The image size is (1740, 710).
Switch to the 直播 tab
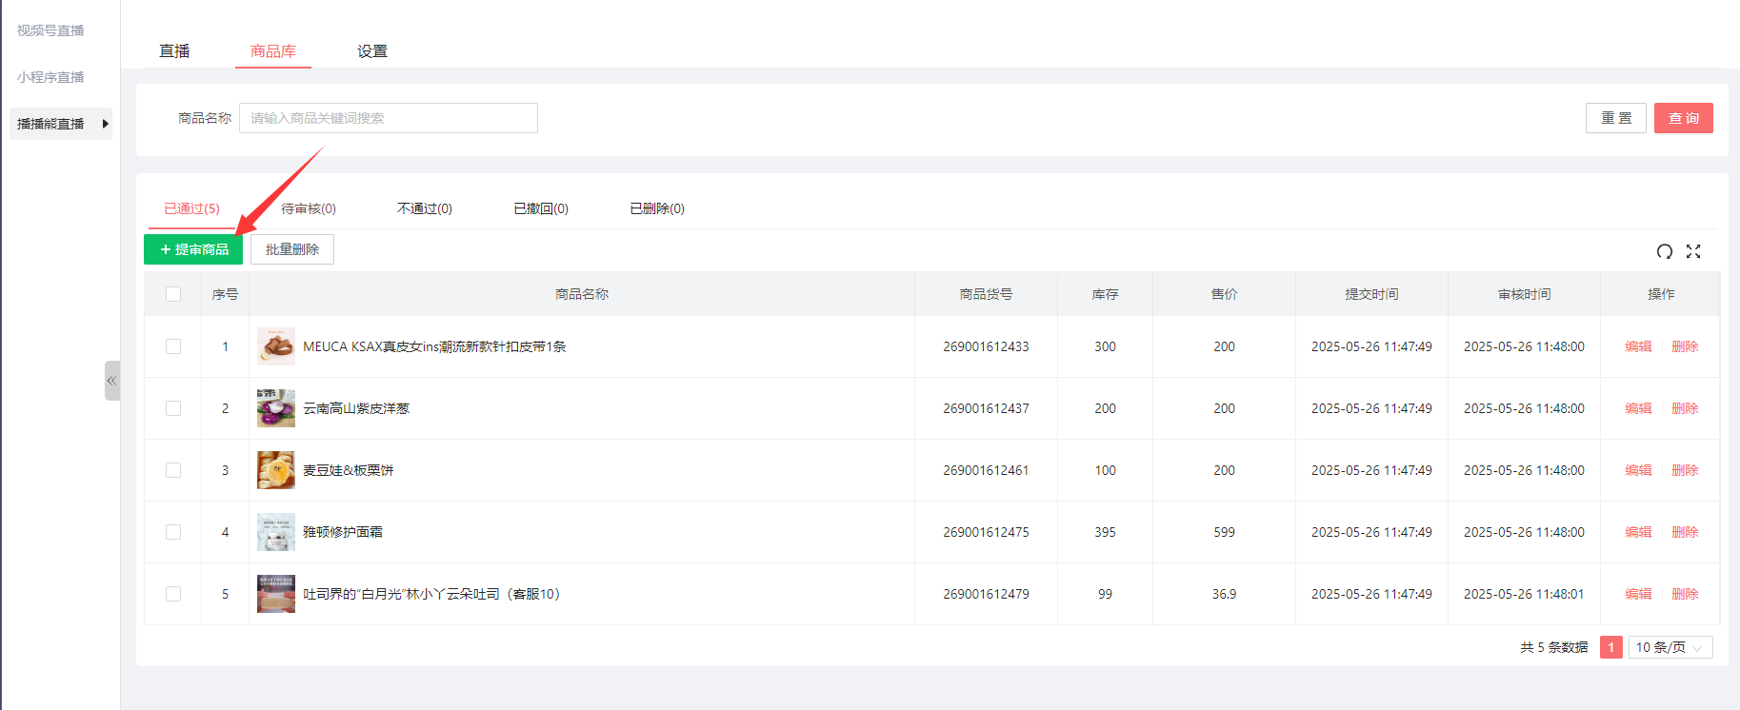pyautogui.click(x=174, y=51)
